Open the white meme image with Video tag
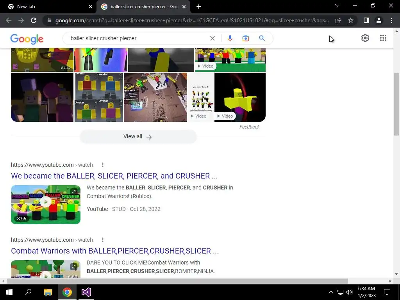Image resolution: width=400 pixels, height=300 pixels. point(201,97)
